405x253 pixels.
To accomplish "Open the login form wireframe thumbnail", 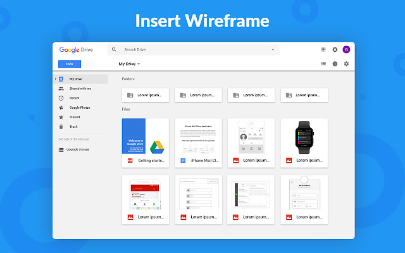I will (198, 193).
